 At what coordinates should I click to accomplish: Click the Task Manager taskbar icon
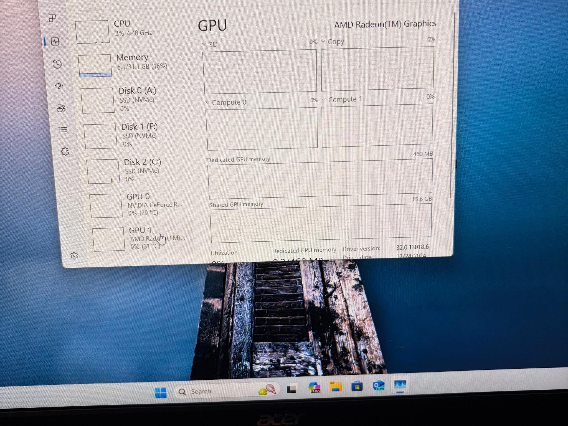coord(400,385)
